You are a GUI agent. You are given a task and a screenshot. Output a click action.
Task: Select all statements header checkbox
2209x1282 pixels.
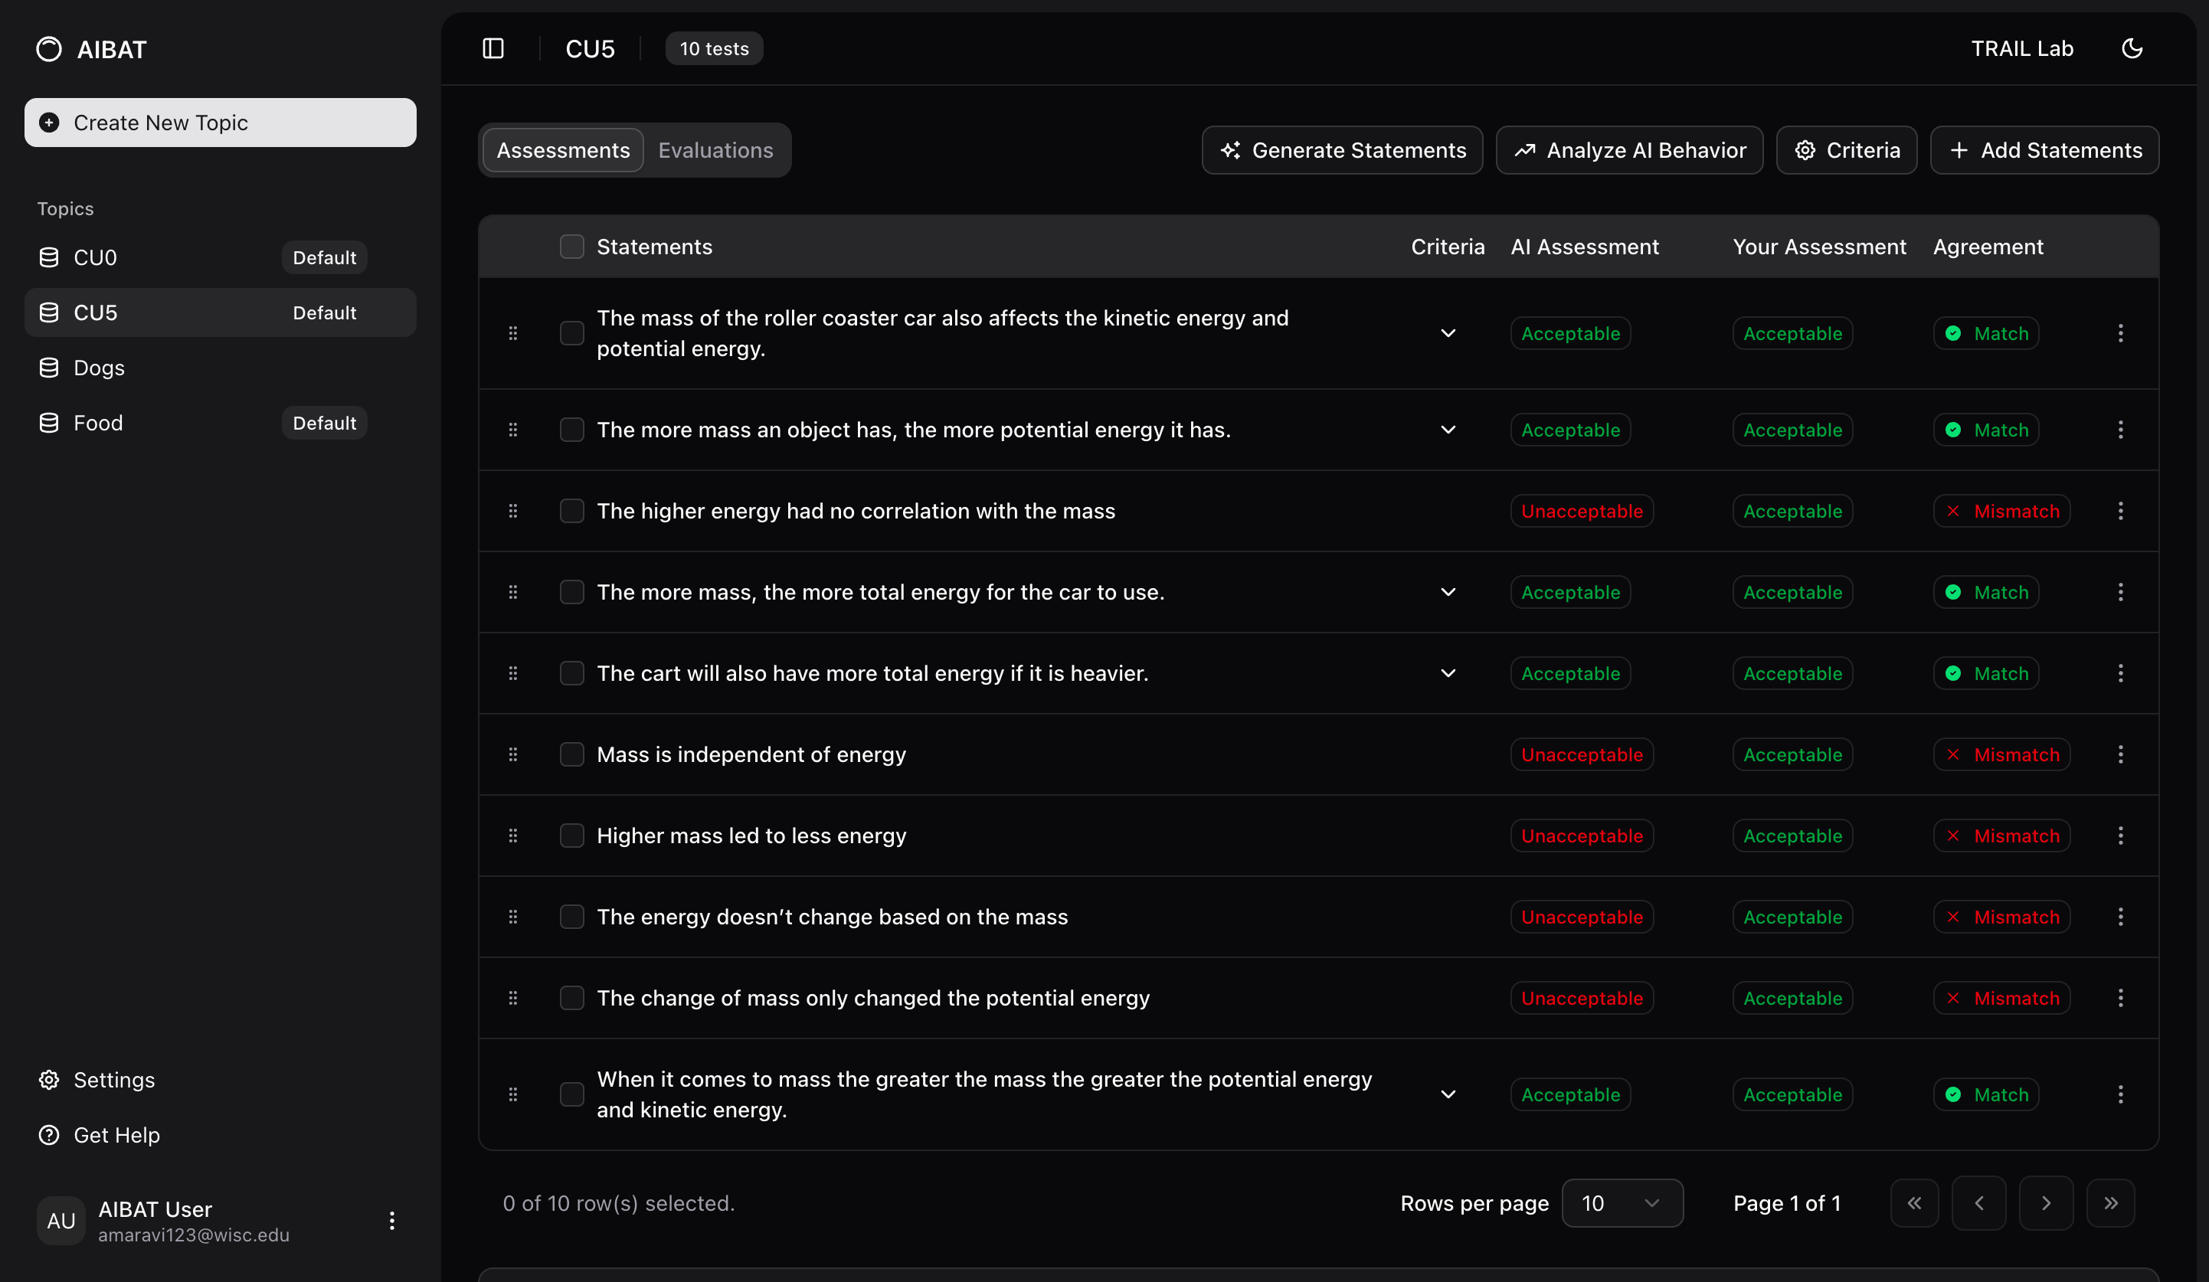571,247
